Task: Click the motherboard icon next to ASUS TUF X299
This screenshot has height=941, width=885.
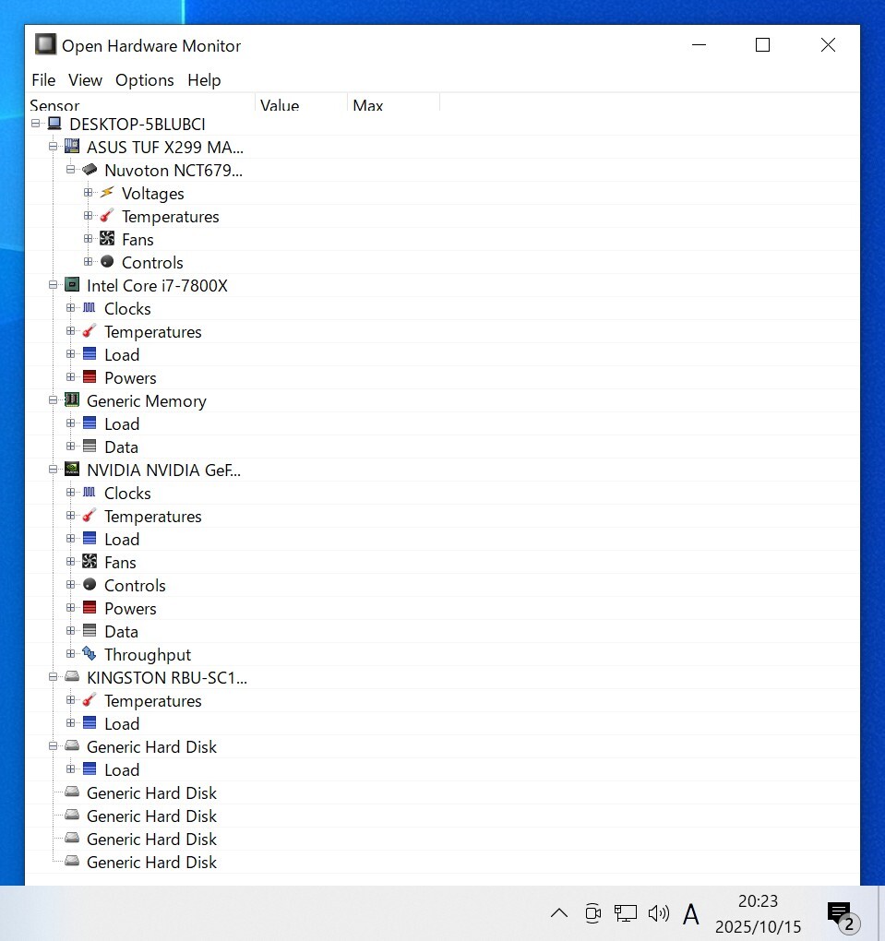Action: pos(72,147)
